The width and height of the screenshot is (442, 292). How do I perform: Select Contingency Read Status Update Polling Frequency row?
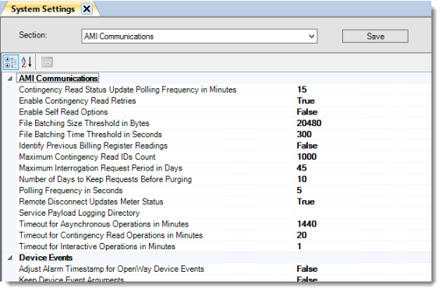point(127,90)
